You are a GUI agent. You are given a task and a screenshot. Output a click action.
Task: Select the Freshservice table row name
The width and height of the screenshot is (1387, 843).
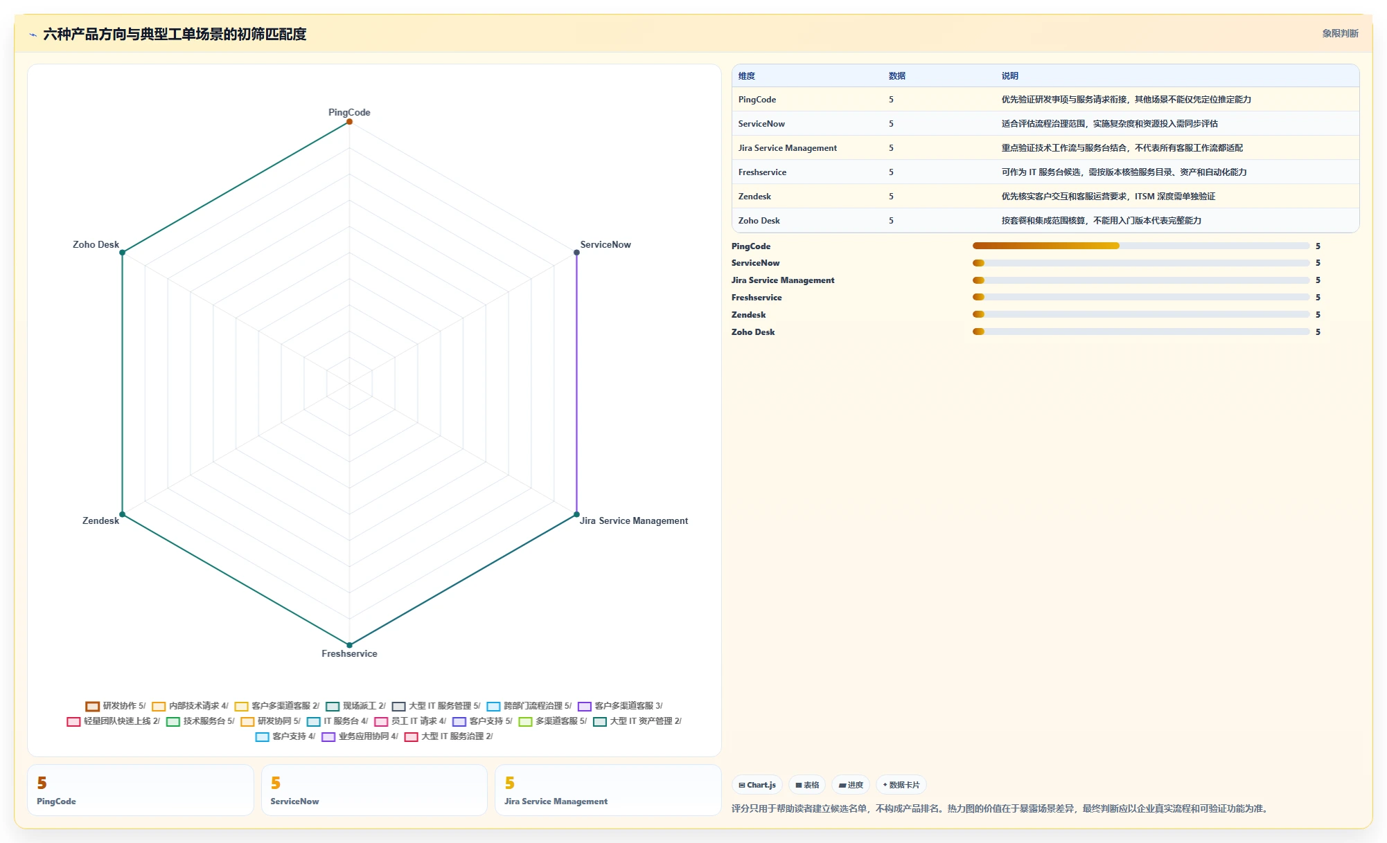click(762, 172)
